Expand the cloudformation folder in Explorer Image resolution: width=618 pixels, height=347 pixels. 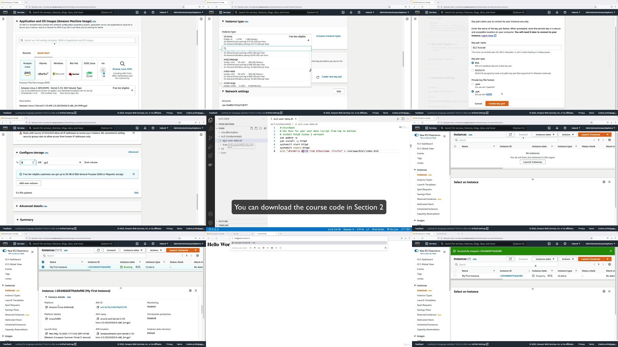(229, 132)
